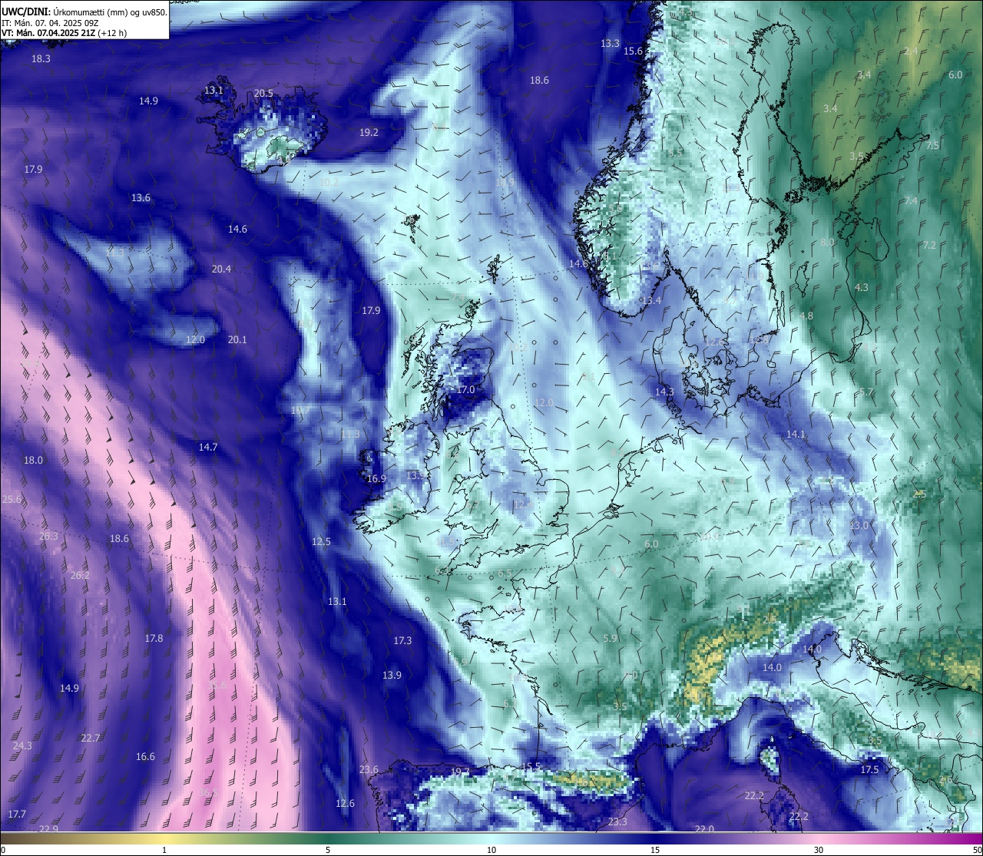Click the 22.0 value at bottom edge
The width and height of the screenshot is (983, 856).
(704, 828)
